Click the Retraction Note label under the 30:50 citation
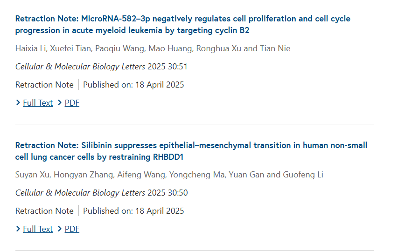Viewport: 405px width, 251px height. (44, 211)
